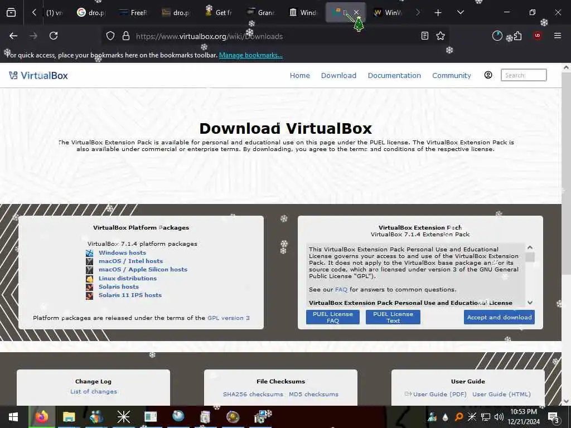Image resolution: width=571 pixels, height=428 pixels.
Task: Open the SHA256 checksums link
Action: pos(253,394)
